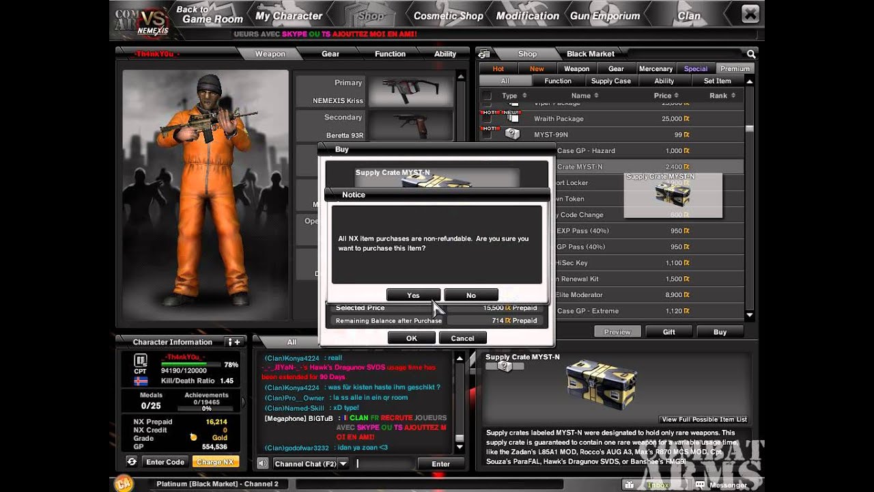Open the Channel Chat (F2) dropdown

click(x=343, y=463)
